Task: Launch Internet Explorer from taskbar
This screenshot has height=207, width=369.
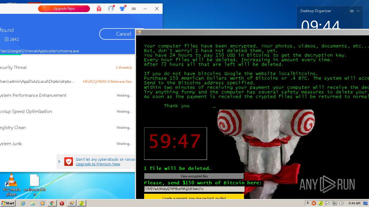Action: click(23, 203)
